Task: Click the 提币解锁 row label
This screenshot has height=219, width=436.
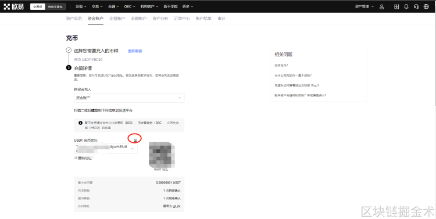Action: (x=84, y=199)
